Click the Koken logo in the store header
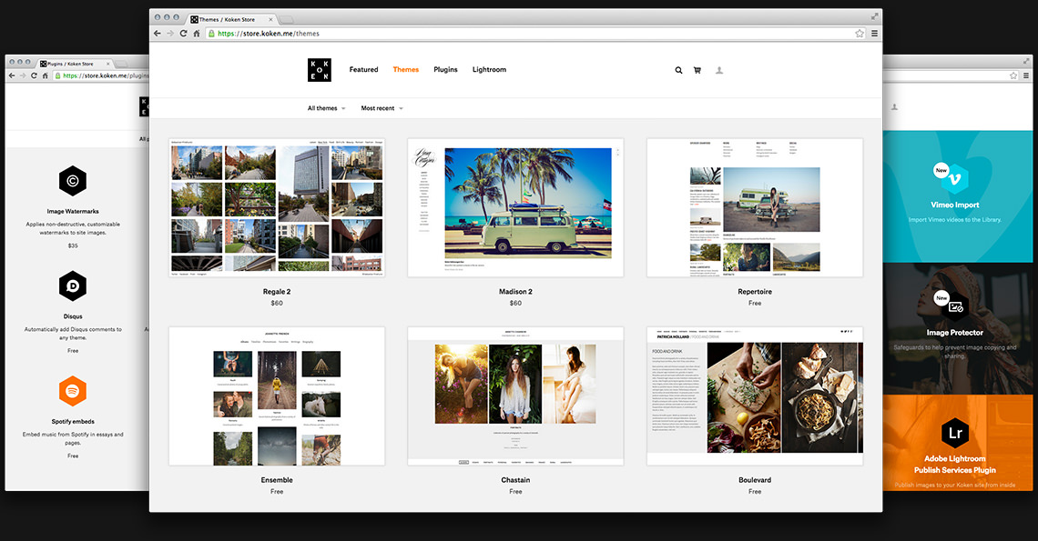This screenshot has width=1038, height=541. 319,70
